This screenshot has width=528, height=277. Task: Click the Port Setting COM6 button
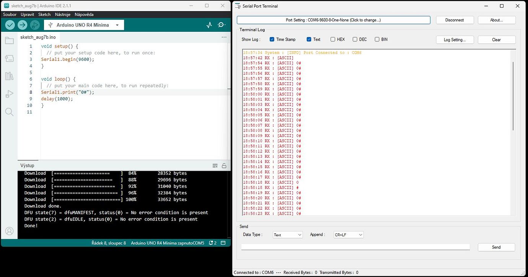[333, 20]
